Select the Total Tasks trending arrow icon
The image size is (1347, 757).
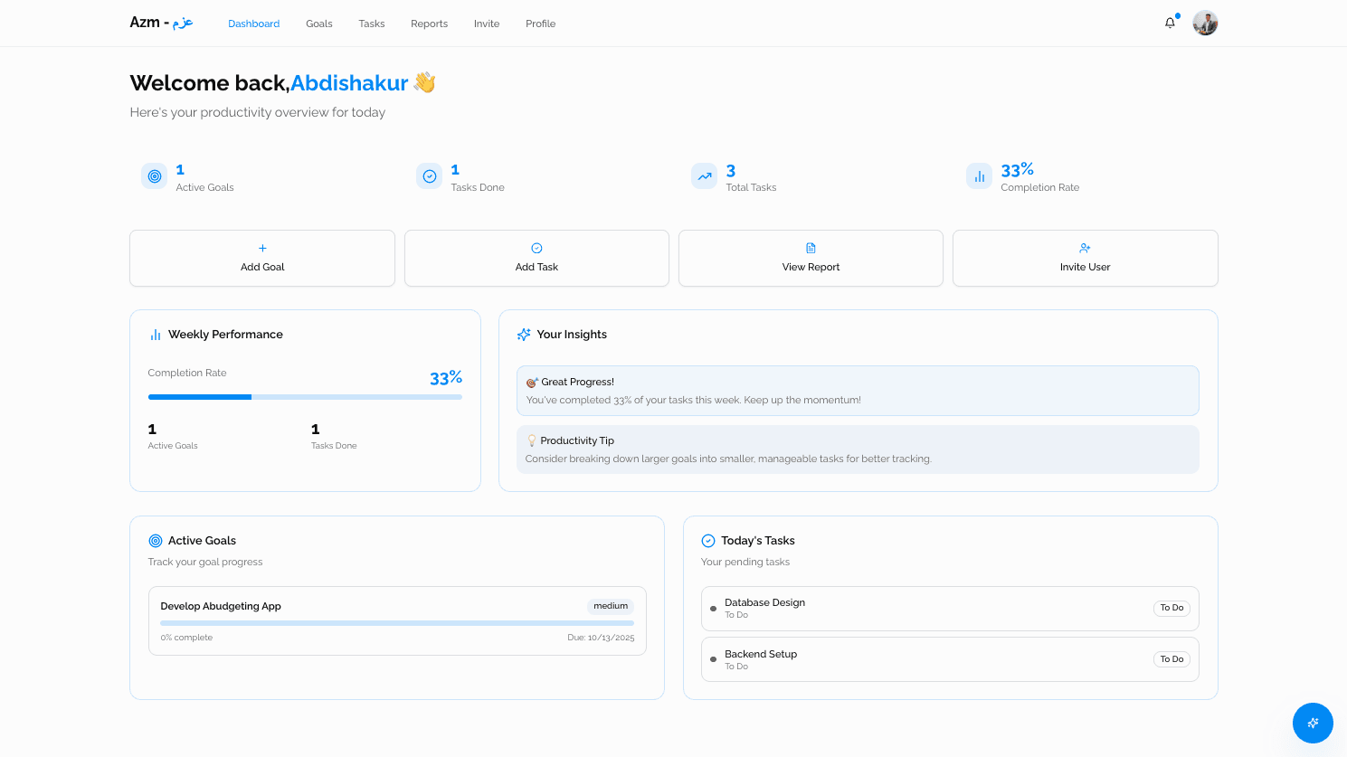pyautogui.click(x=704, y=175)
